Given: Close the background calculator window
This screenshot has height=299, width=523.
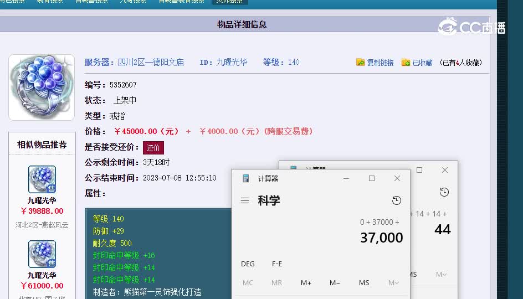Looking at the screenshot, I should coord(445,170).
